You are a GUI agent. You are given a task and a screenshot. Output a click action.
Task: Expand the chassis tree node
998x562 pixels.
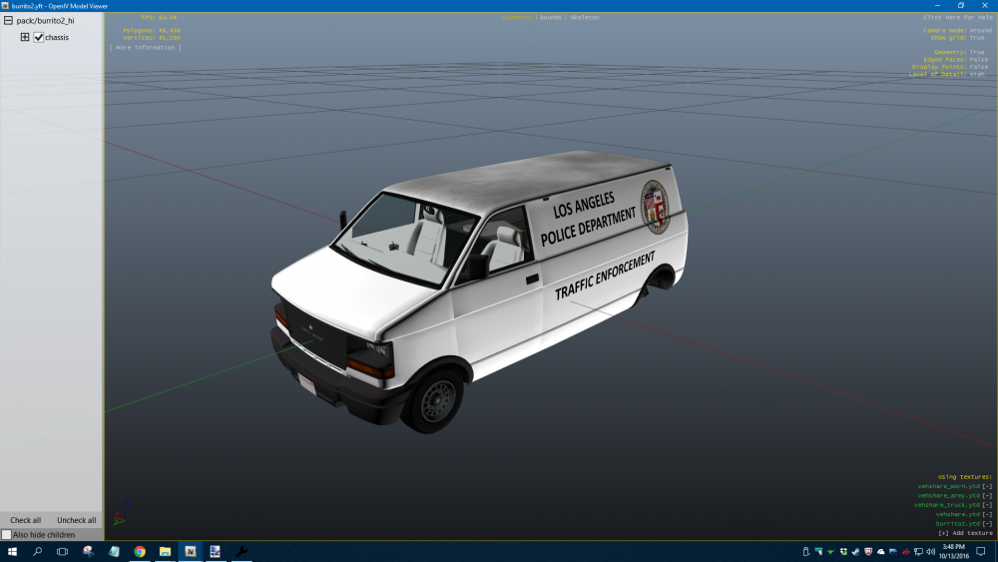tap(25, 37)
